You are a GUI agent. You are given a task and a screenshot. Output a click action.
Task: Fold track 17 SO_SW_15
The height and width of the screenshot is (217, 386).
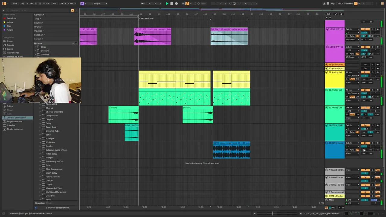tap(327, 29)
